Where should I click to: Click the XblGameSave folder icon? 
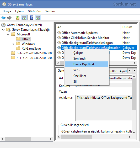pyautogui.click(x=18, y=48)
